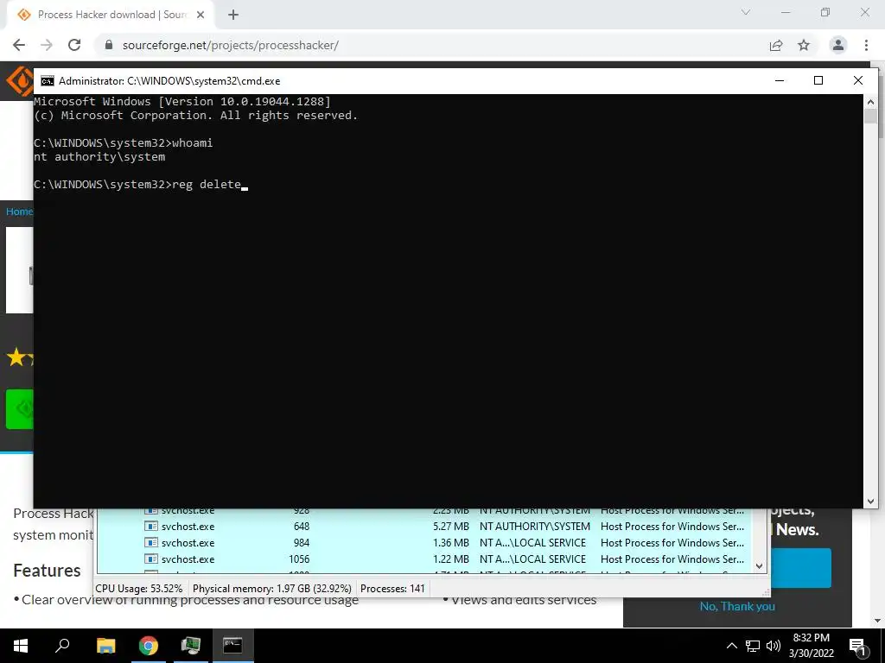Open Chrome profile avatar
The width and height of the screenshot is (885, 663).
(838, 45)
